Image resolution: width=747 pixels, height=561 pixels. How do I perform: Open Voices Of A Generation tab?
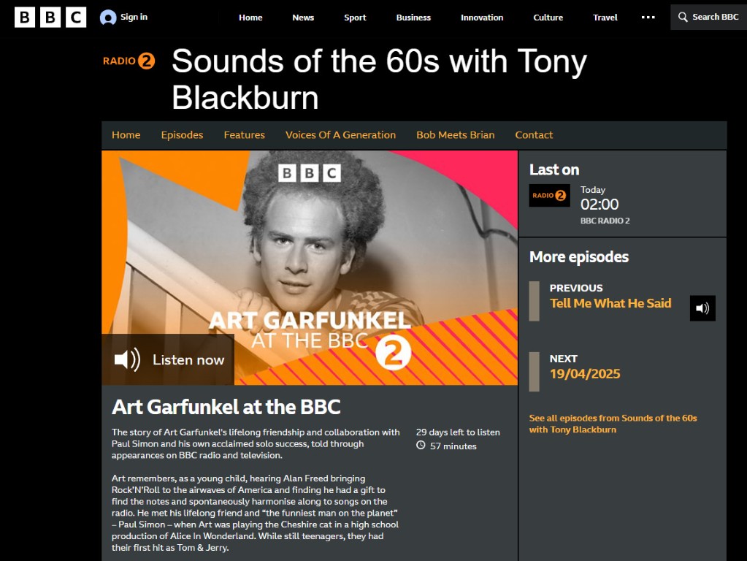(x=340, y=135)
